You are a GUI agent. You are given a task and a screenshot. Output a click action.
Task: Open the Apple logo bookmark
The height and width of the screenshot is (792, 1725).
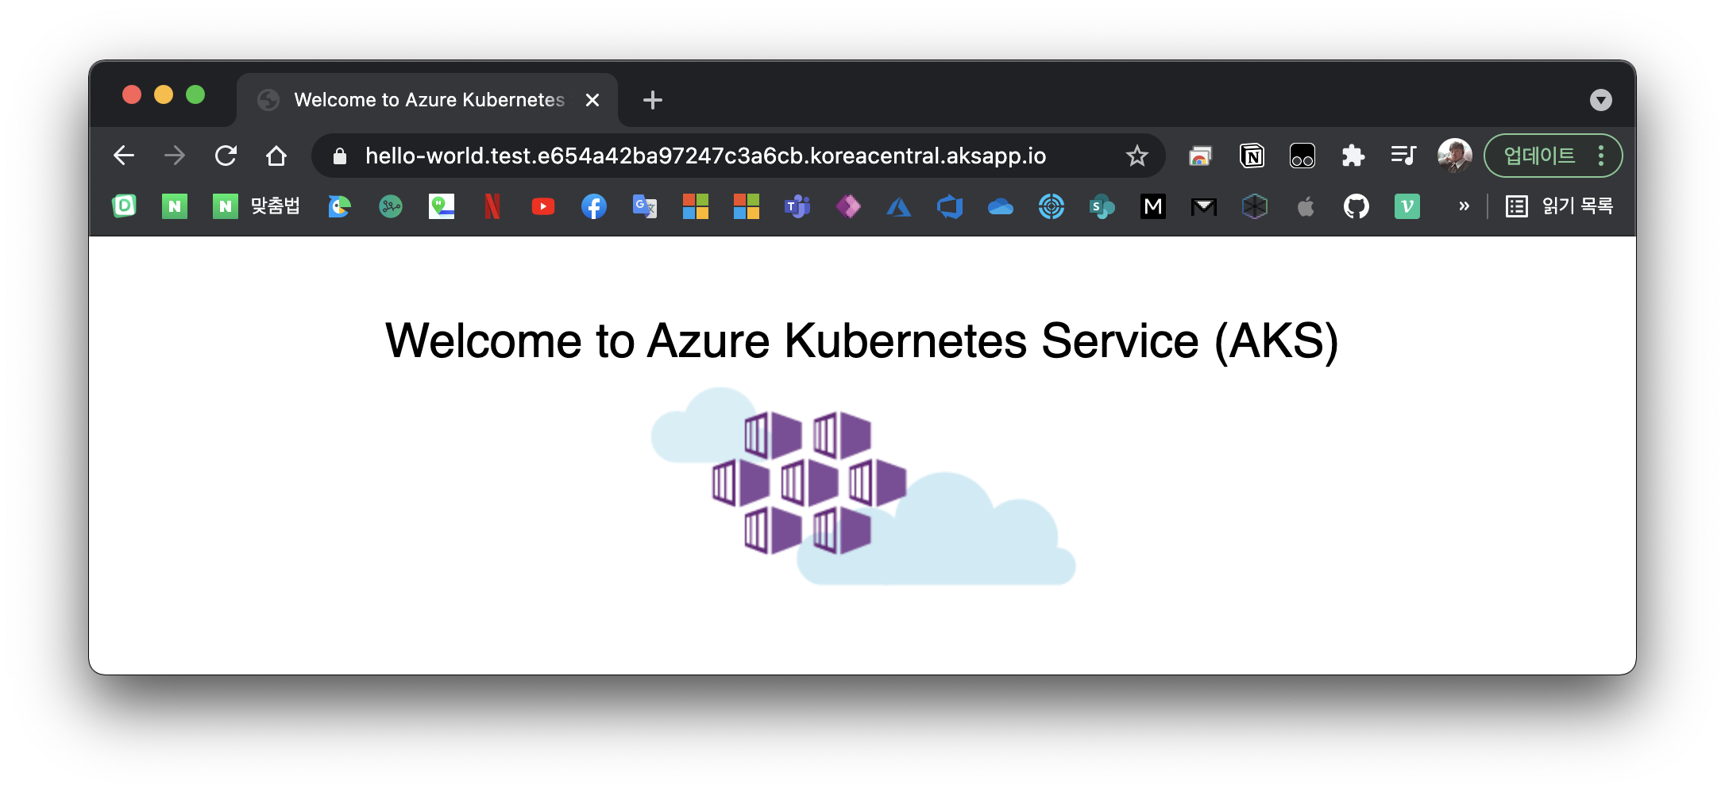coord(1306,206)
